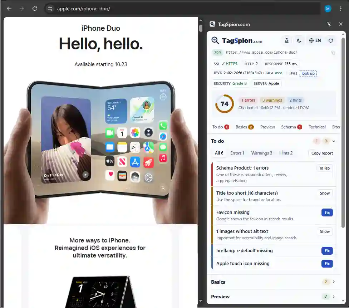
Task: Switch to the Preview tab
Action: 267,127
